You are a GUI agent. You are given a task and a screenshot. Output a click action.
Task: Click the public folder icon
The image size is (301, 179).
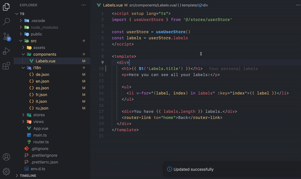27,34
